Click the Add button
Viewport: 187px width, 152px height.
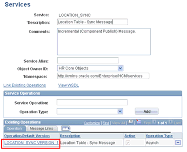coord(146,111)
